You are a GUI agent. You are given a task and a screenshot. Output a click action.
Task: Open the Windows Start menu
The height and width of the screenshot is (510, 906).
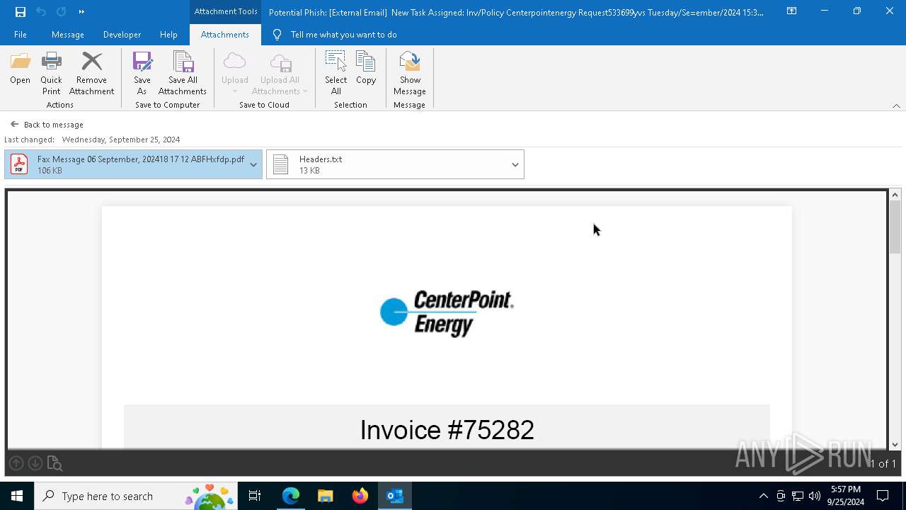coord(17,496)
